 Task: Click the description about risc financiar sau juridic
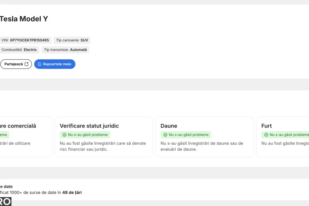pos(102,146)
